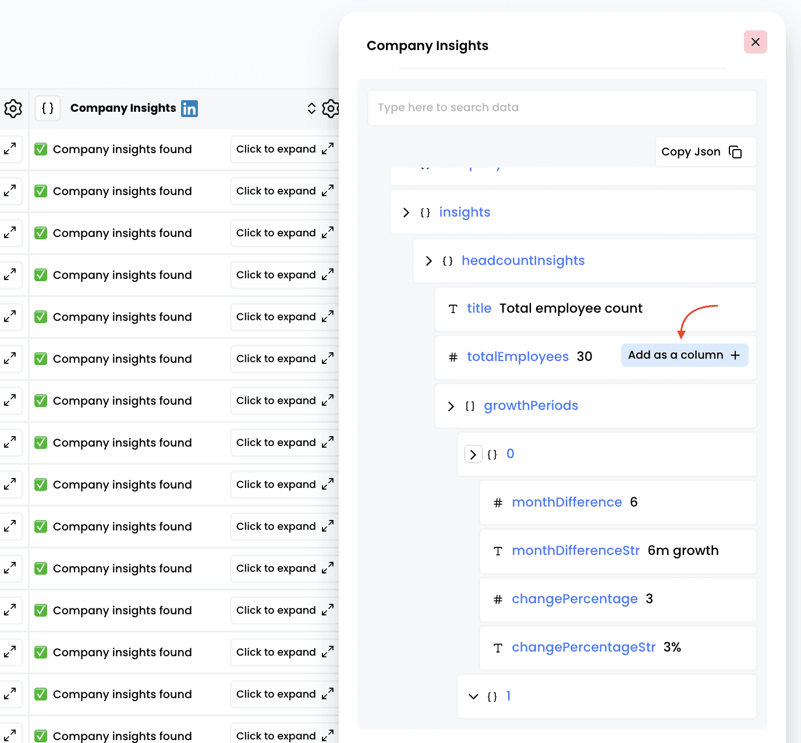
Task: Close the Company Insights panel
Action: (x=755, y=42)
